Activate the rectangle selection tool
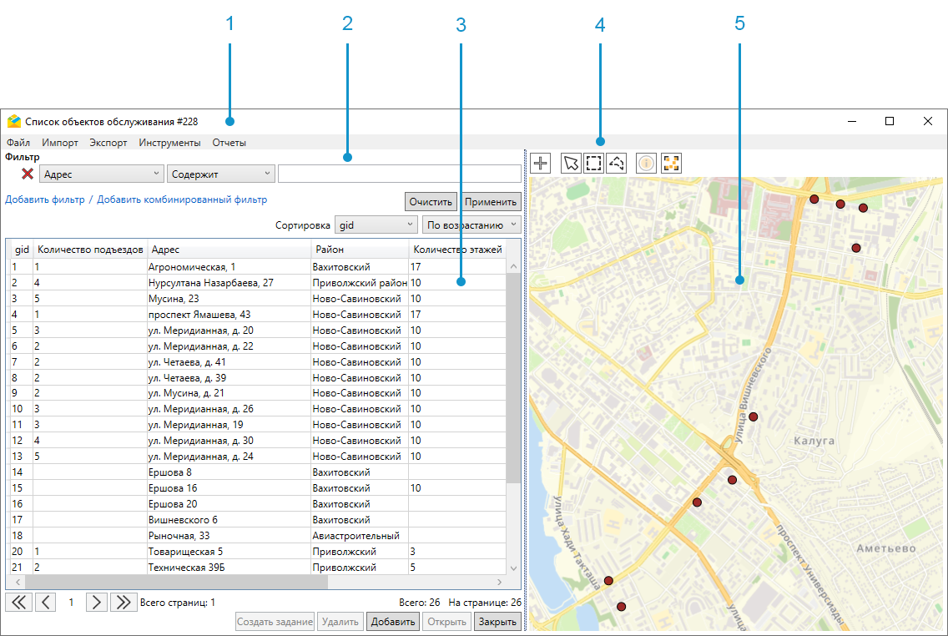The height and width of the screenshot is (636, 948). point(593,163)
